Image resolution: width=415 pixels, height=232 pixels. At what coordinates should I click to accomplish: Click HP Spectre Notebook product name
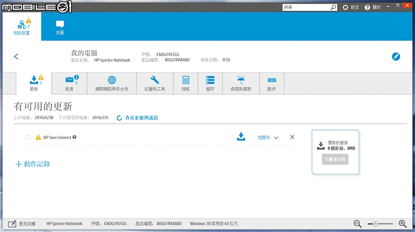(112, 60)
